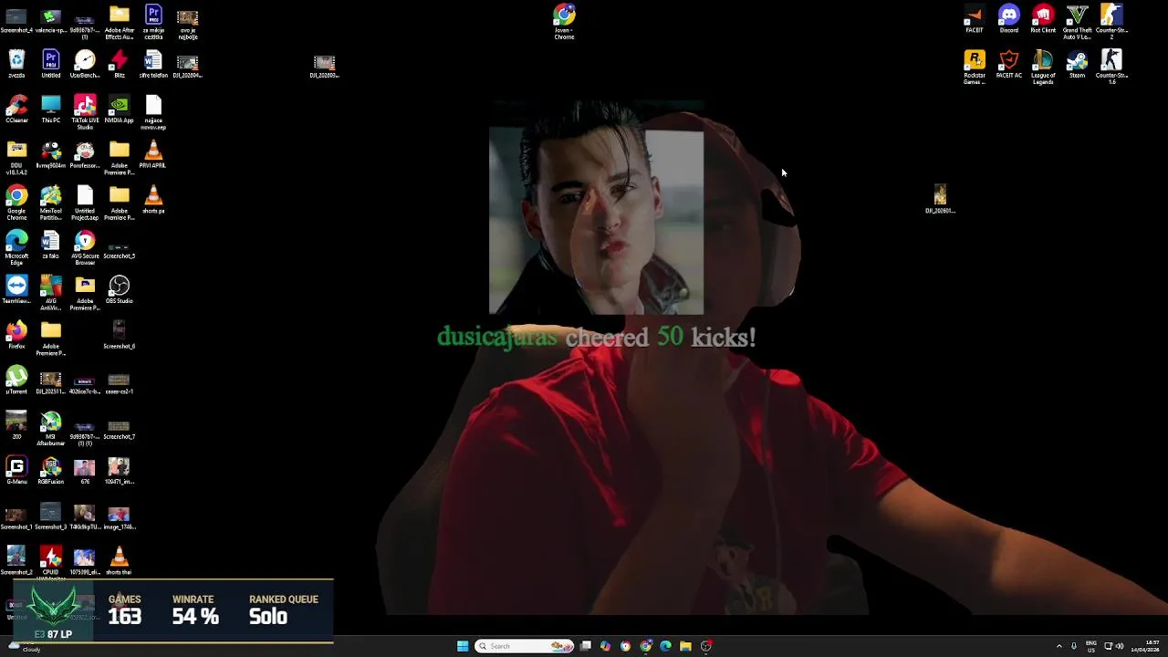This screenshot has height=657, width=1168.
Task: Launch FACEIT desktop shortcut
Action: [x=975, y=19]
